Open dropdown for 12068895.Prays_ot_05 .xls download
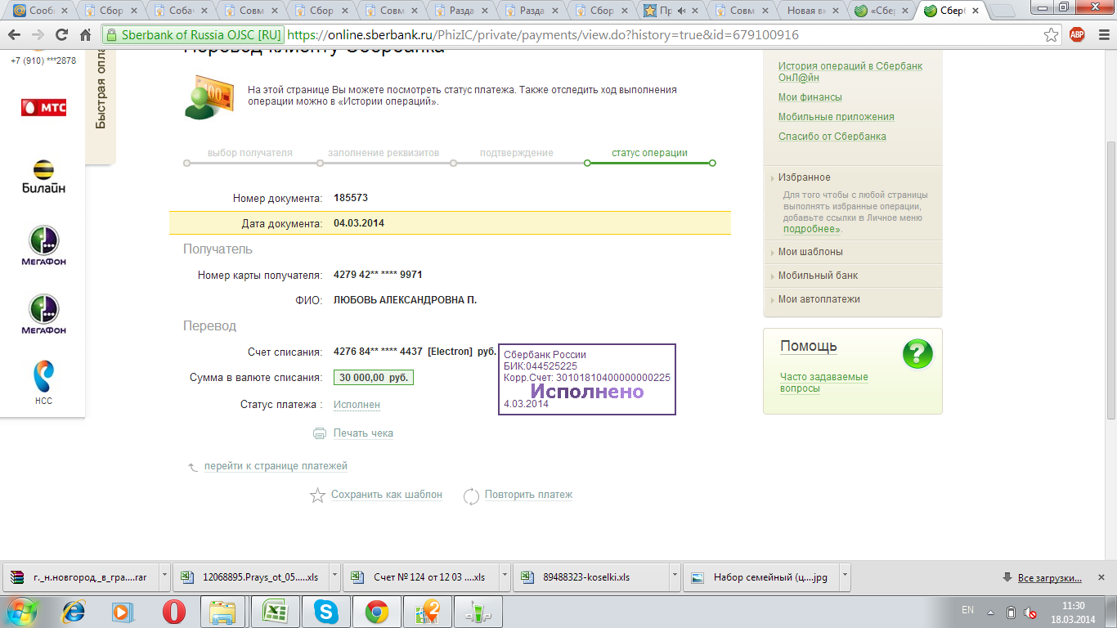Screen dimensions: 1117x628 click(334, 577)
